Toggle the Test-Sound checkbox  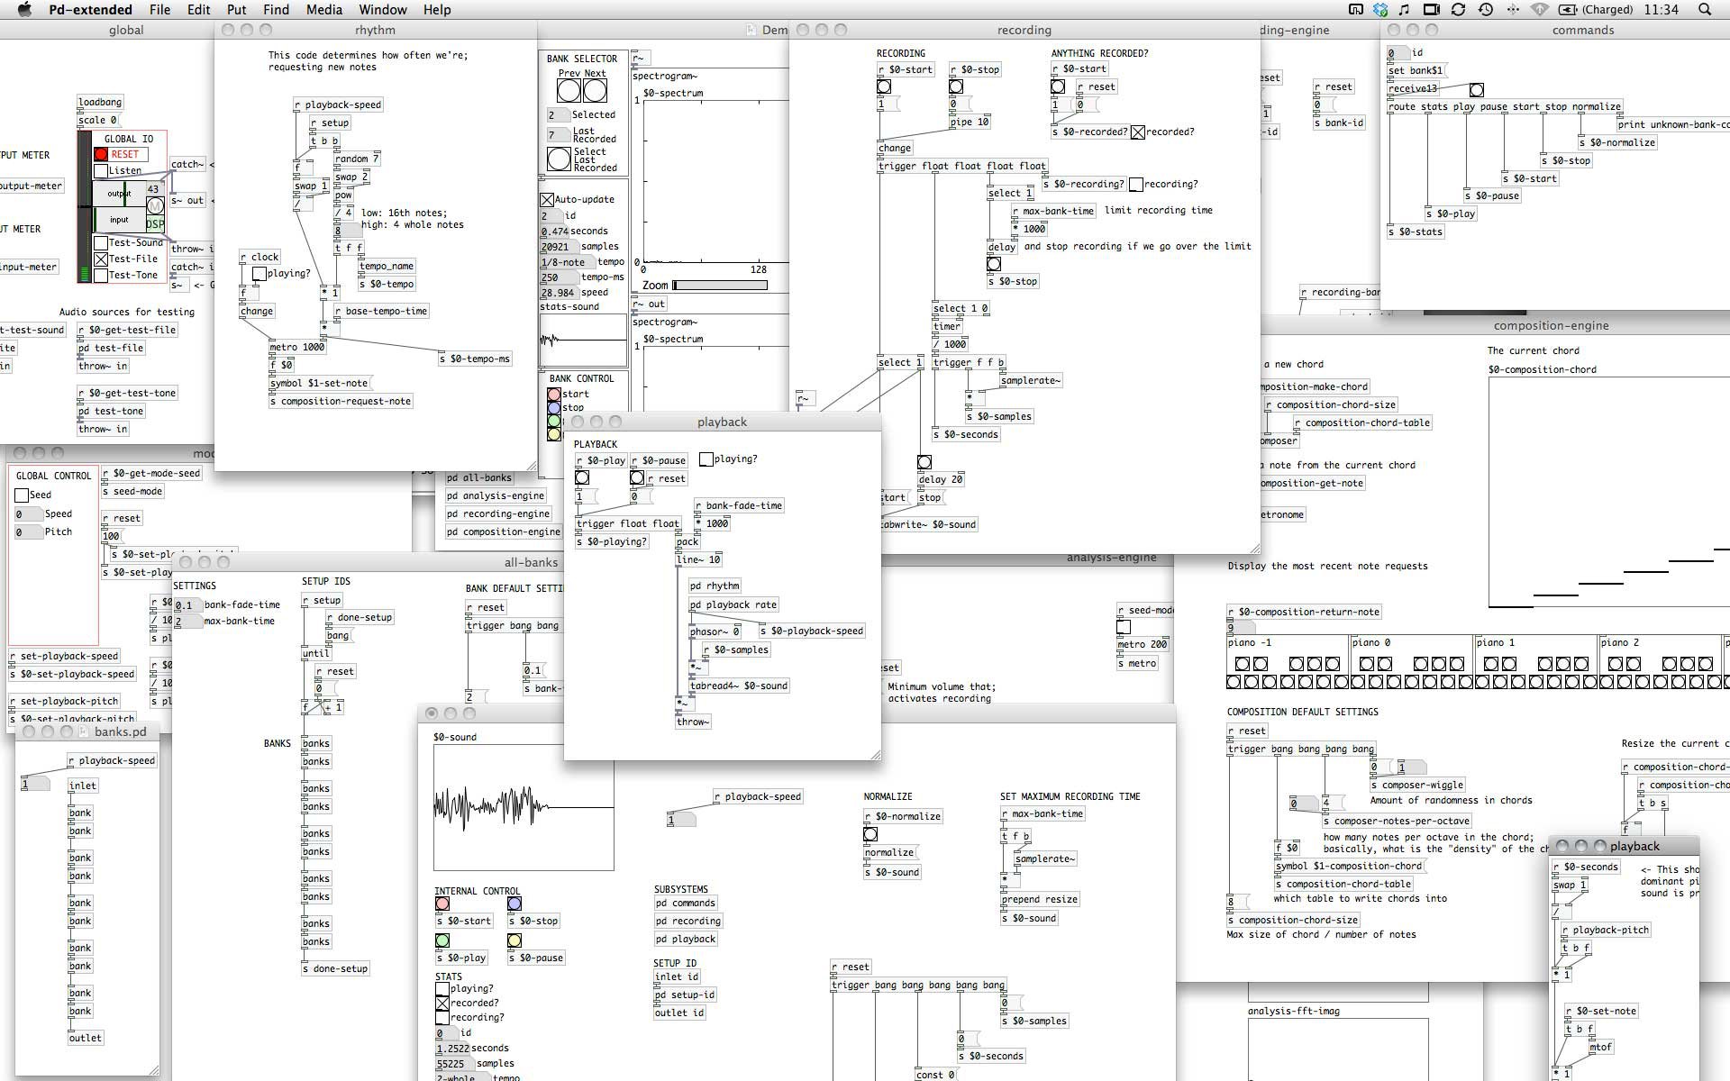(101, 243)
